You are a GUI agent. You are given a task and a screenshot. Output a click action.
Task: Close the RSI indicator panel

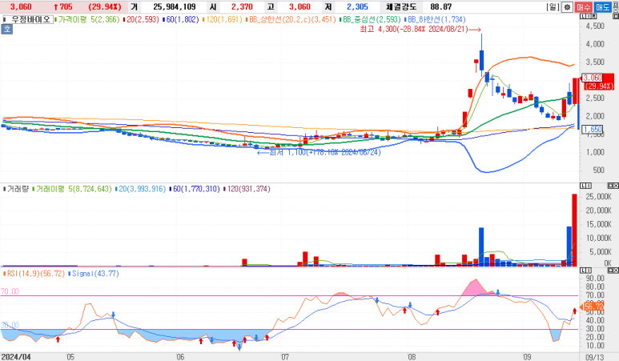[616, 271]
